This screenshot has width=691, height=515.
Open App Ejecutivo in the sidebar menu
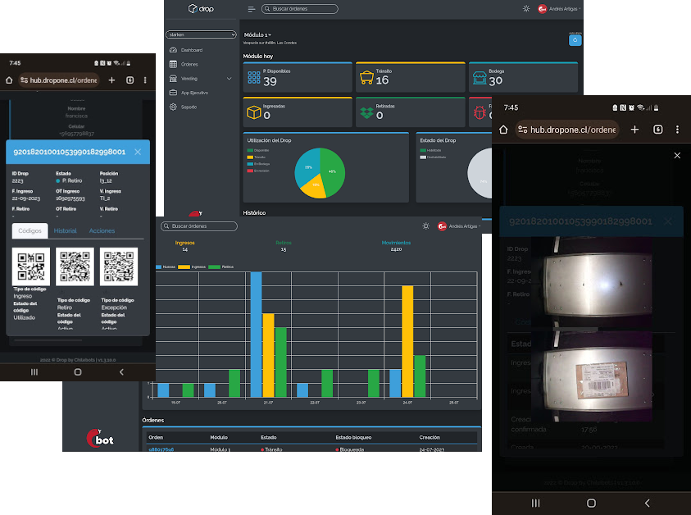pos(195,93)
